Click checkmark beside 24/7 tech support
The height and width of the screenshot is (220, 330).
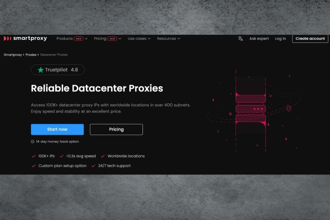point(93,166)
